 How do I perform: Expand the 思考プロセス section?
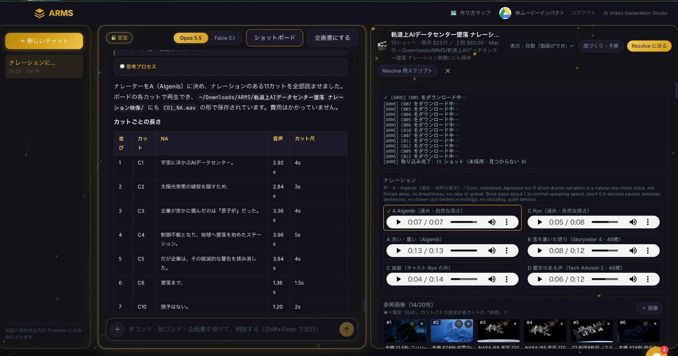(231, 67)
